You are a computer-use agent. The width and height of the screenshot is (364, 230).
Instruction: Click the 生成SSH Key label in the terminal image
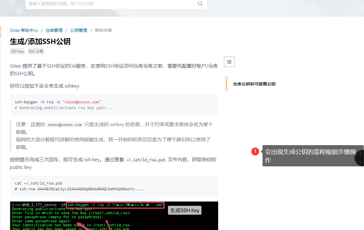pyautogui.click(x=184, y=210)
